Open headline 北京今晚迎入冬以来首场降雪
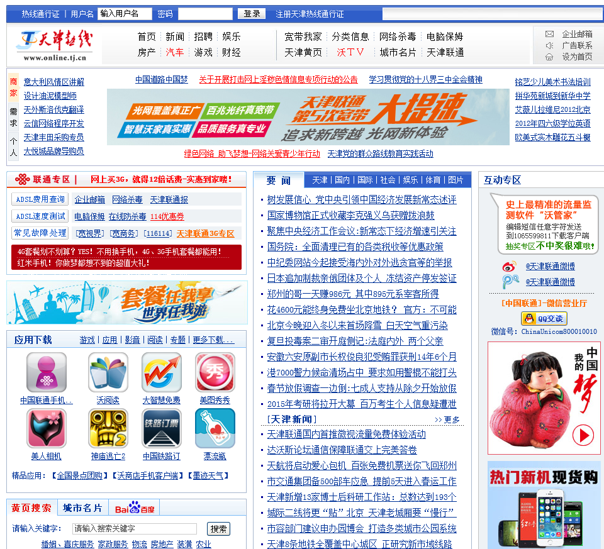Viewport: 604px width, 549px height. [x=357, y=325]
